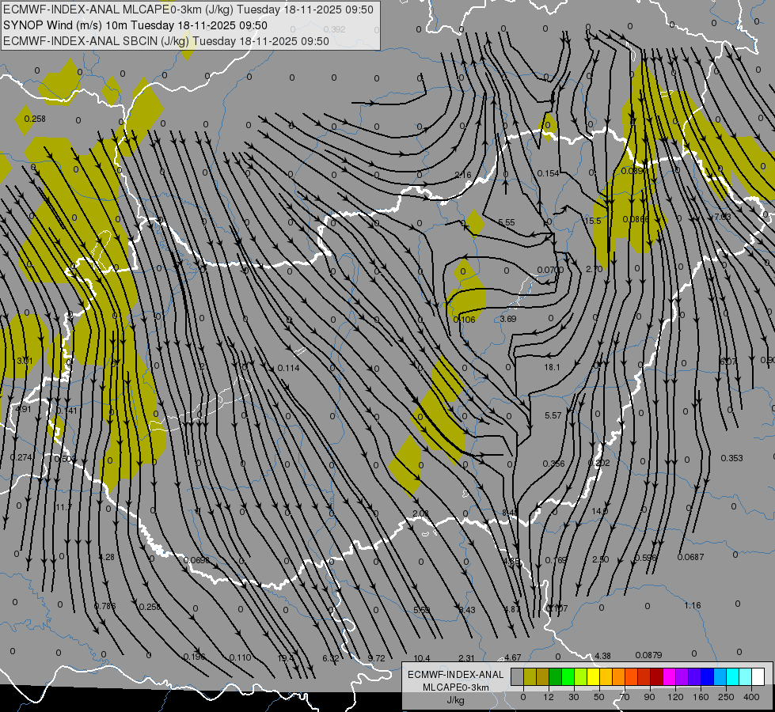This screenshot has height=712, width=775.
Task: Click the 4.67 map value
Action: click(512, 657)
